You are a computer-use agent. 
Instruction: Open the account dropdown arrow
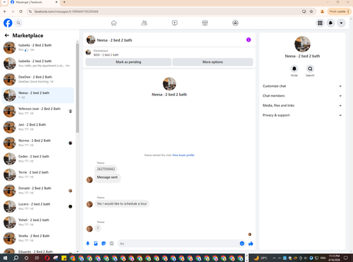point(341,23)
